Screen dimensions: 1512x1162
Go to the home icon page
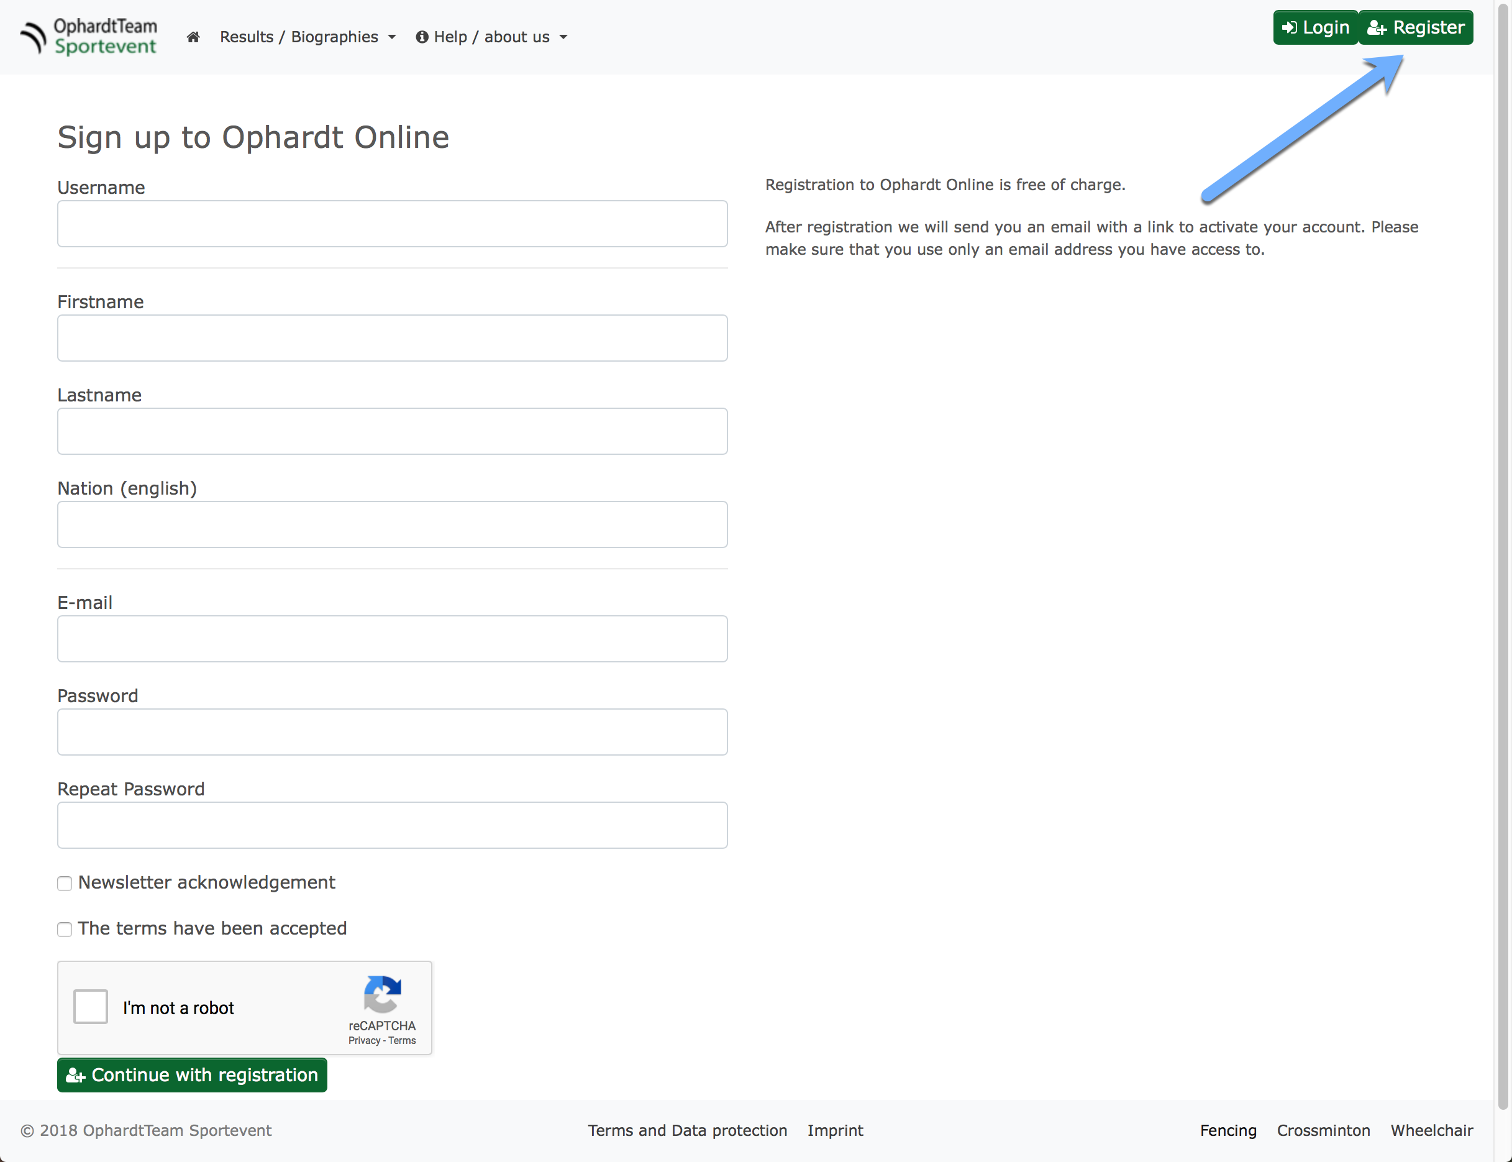click(x=193, y=37)
